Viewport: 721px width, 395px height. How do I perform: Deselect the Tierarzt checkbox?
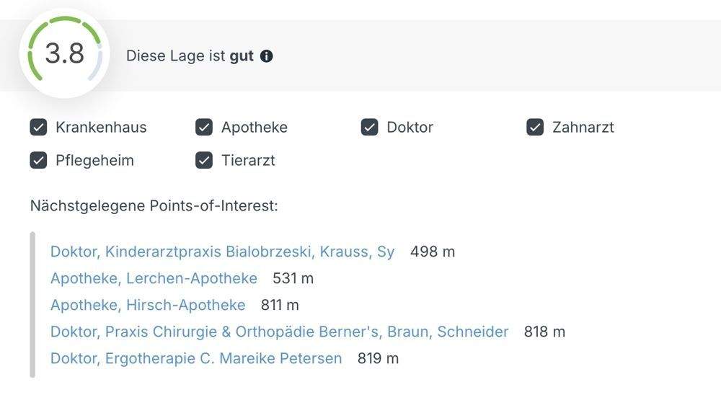pos(204,161)
